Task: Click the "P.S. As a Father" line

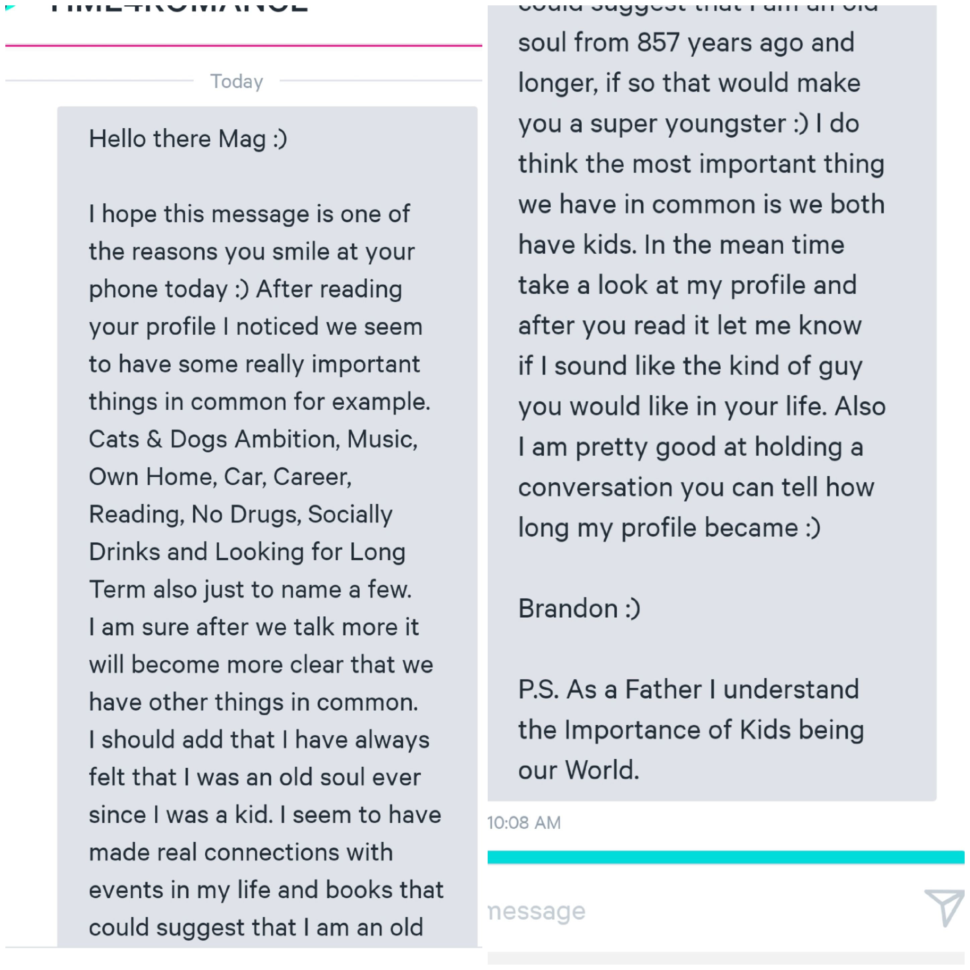Action: click(688, 689)
